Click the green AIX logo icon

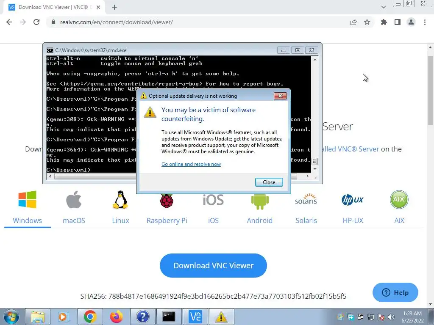pos(399,199)
